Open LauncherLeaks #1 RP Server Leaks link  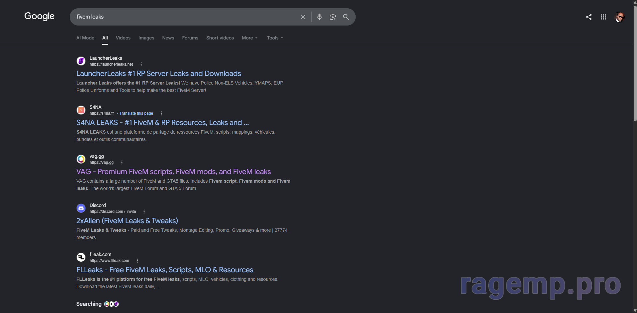159,74
